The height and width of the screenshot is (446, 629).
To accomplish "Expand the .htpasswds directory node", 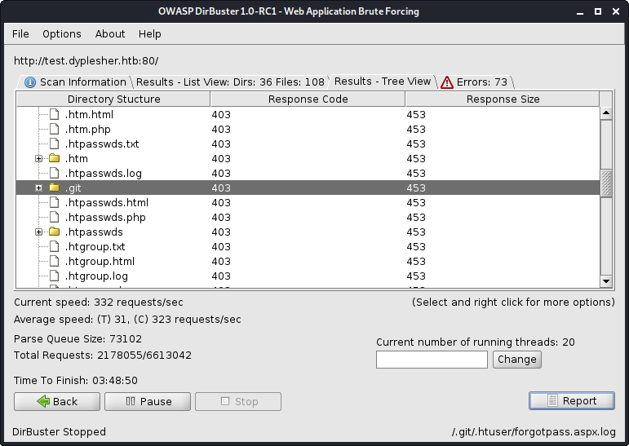I will tap(38, 232).
